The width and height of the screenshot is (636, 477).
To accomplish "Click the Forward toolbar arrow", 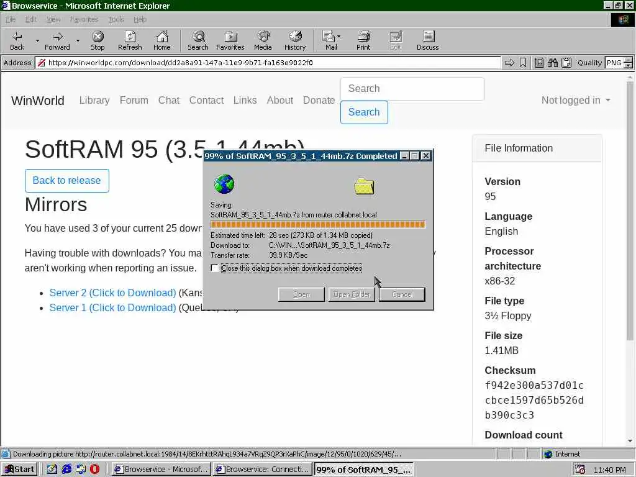I will point(57,40).
